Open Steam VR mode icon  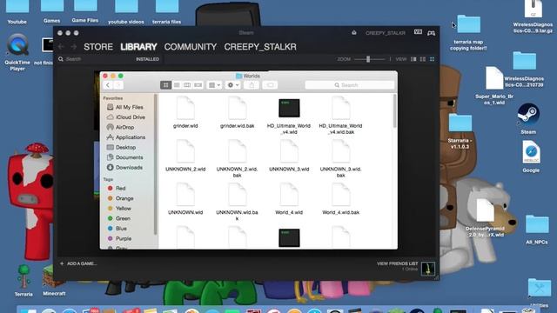[418, 32]
